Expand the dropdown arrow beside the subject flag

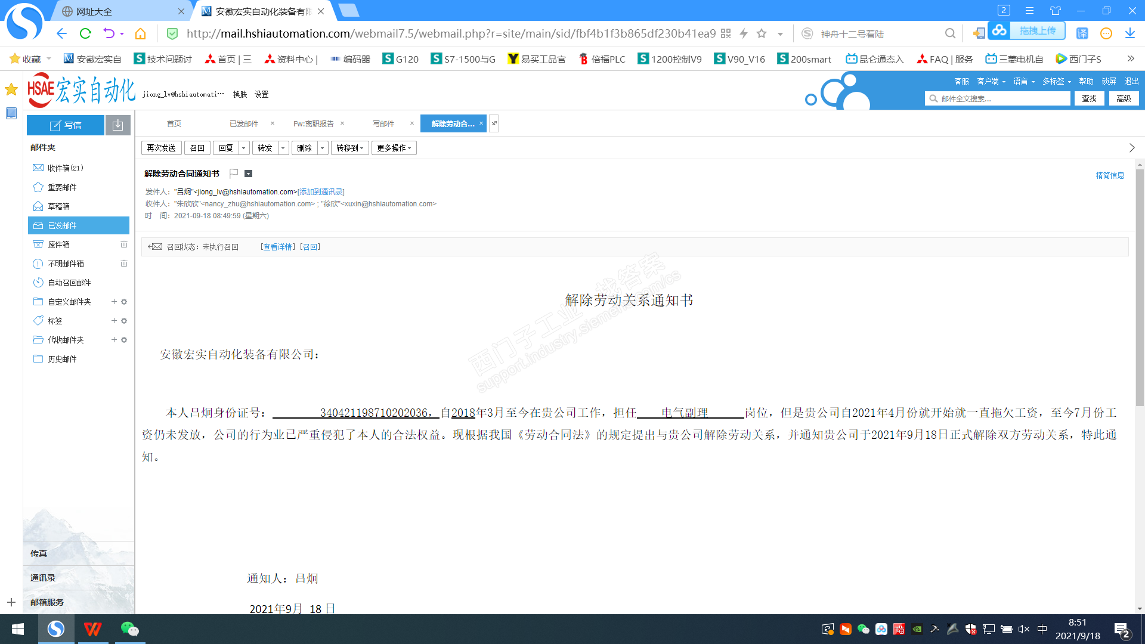click(x=249, y=174)
